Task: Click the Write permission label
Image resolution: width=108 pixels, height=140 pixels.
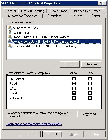Action: click(x=13, y=89)
